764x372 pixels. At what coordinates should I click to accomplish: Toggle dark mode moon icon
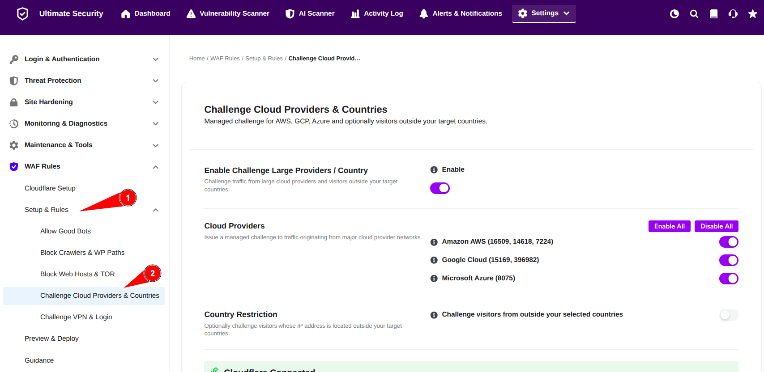pyautogui.click(x=674, y=14)
